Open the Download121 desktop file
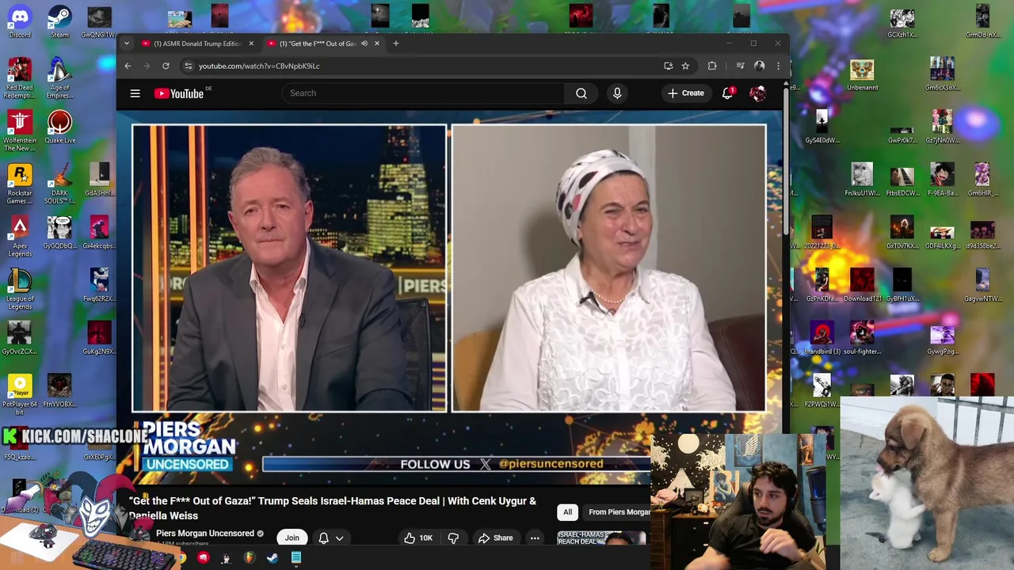Image resolution: width=1014 pixels, height=570 pixels. click(x=862, y=286)
